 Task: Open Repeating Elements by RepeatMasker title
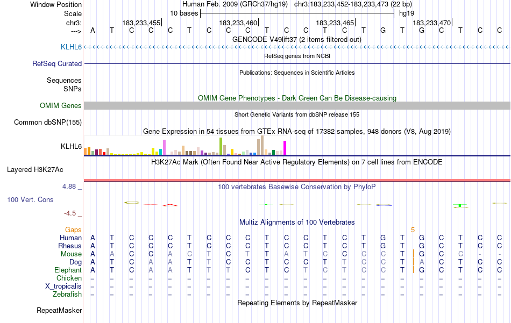point(297,303)
